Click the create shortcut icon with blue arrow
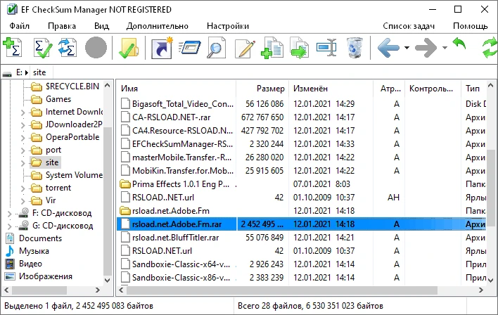This screenshot has width=498, height=315. tap(161, 48)
